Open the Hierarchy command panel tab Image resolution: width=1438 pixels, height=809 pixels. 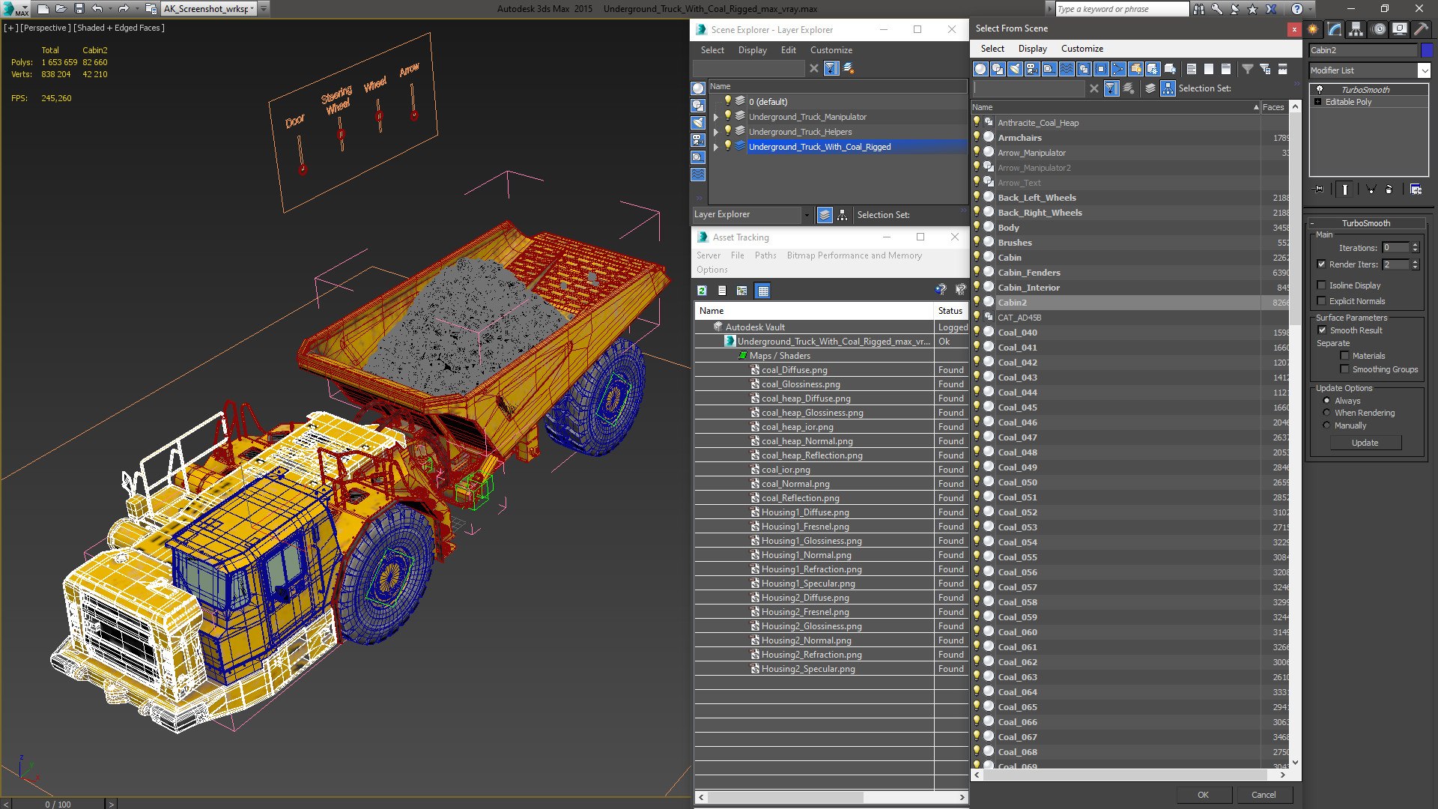1356,29
